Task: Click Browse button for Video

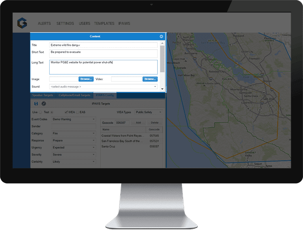Action: click(x=150, y=79)
